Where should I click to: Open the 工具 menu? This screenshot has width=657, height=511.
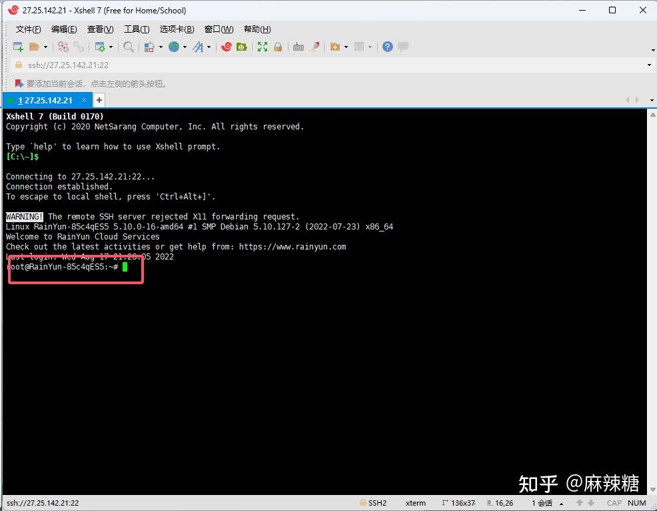137,29
